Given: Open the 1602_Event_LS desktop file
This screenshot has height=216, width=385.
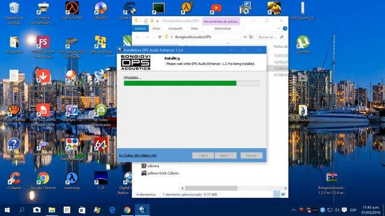Looking at the screenshot, I should tap(303, 10).
